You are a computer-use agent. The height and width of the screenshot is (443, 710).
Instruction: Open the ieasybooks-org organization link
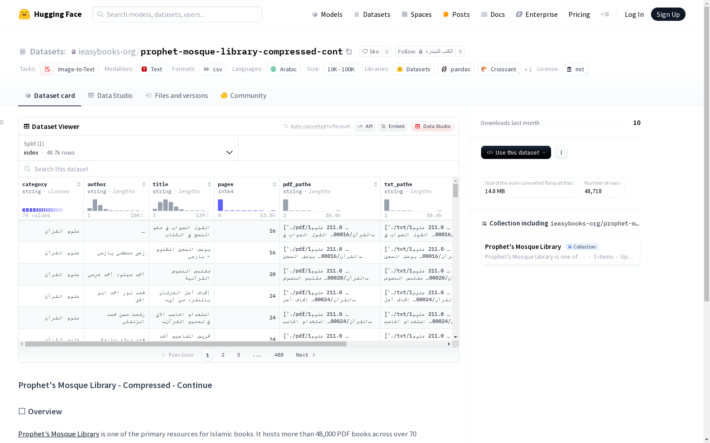click(107, 51)
